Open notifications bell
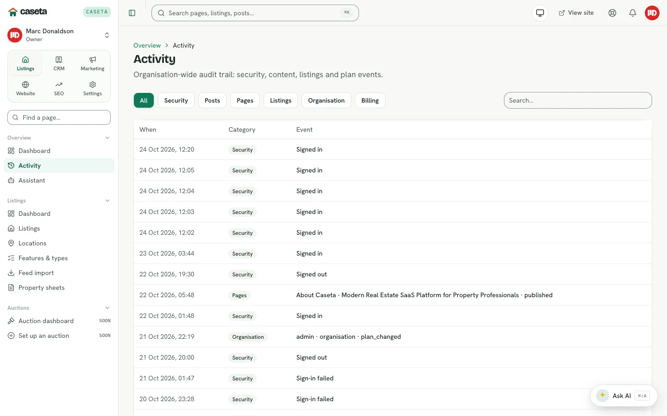This screenshot has height=416, width=667. click(633, 13)
